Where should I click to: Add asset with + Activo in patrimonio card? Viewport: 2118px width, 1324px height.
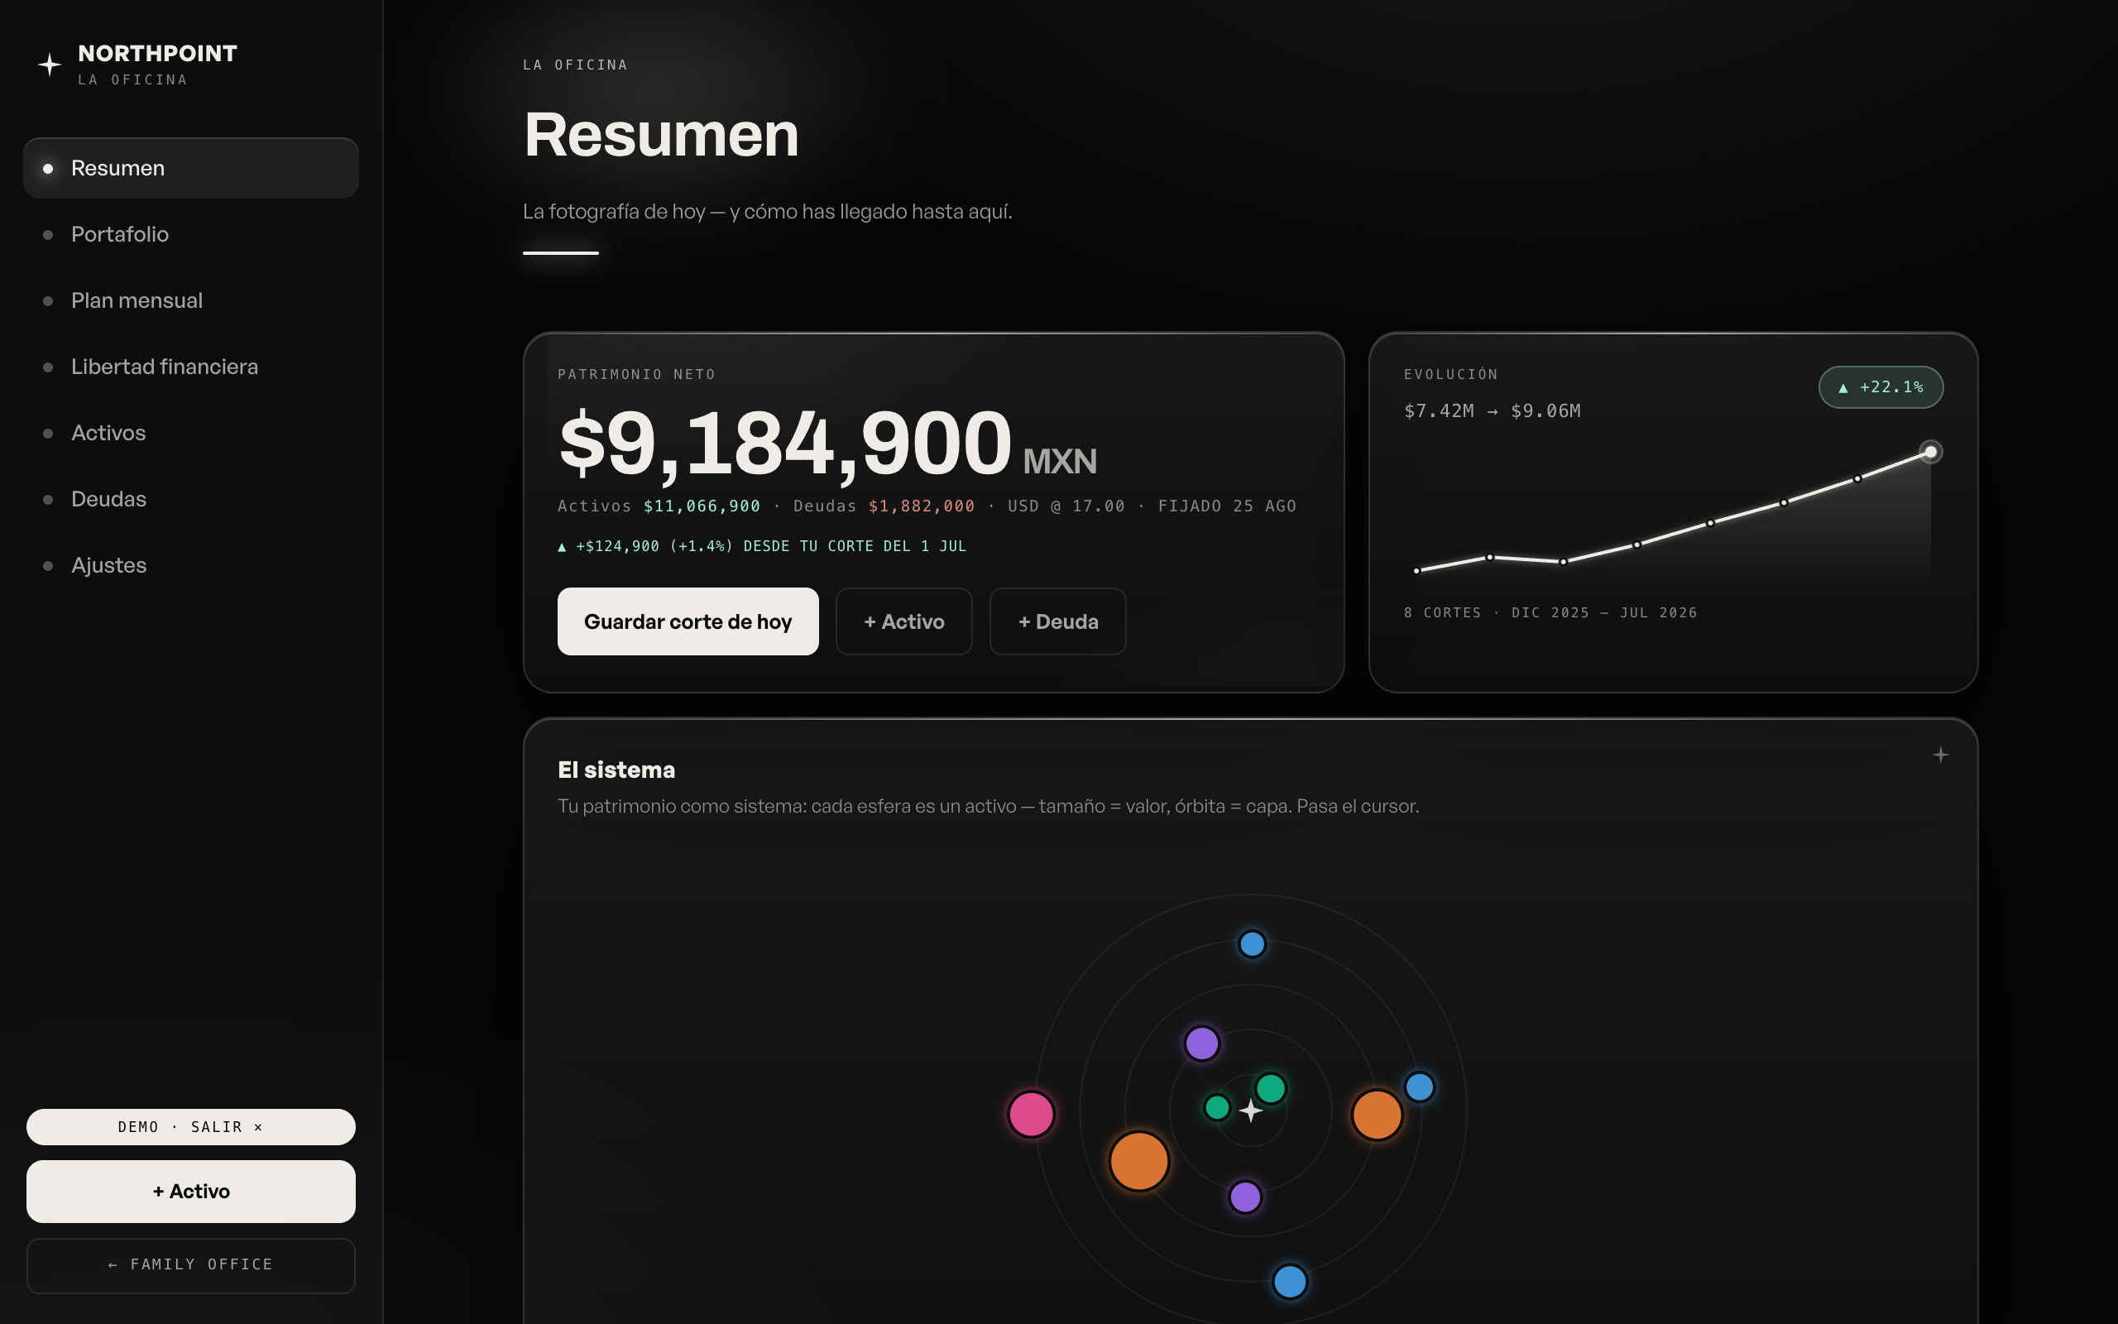pos(904,621)
